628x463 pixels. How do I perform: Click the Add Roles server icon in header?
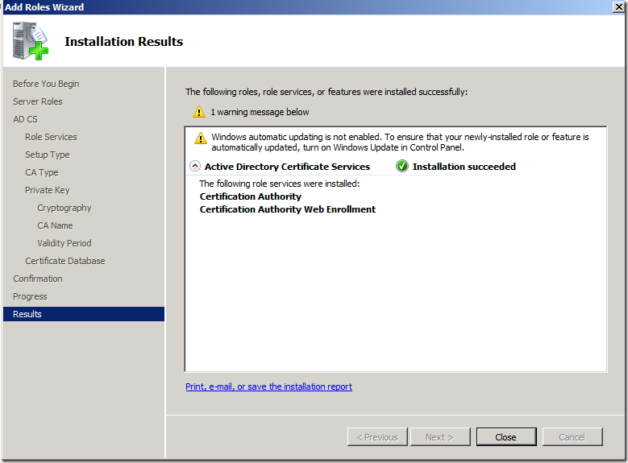(31, 41)
